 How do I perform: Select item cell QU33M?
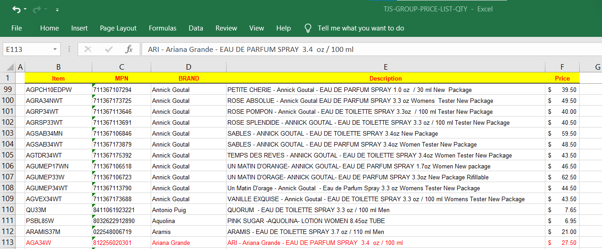(58, 210)
